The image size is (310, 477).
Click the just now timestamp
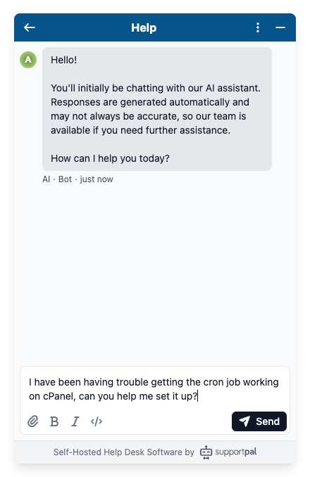[x=97, y=179]
